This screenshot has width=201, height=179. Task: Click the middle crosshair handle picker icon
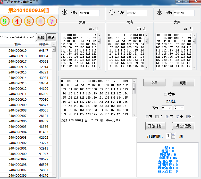pyautogui.click(x=112, y=12)
